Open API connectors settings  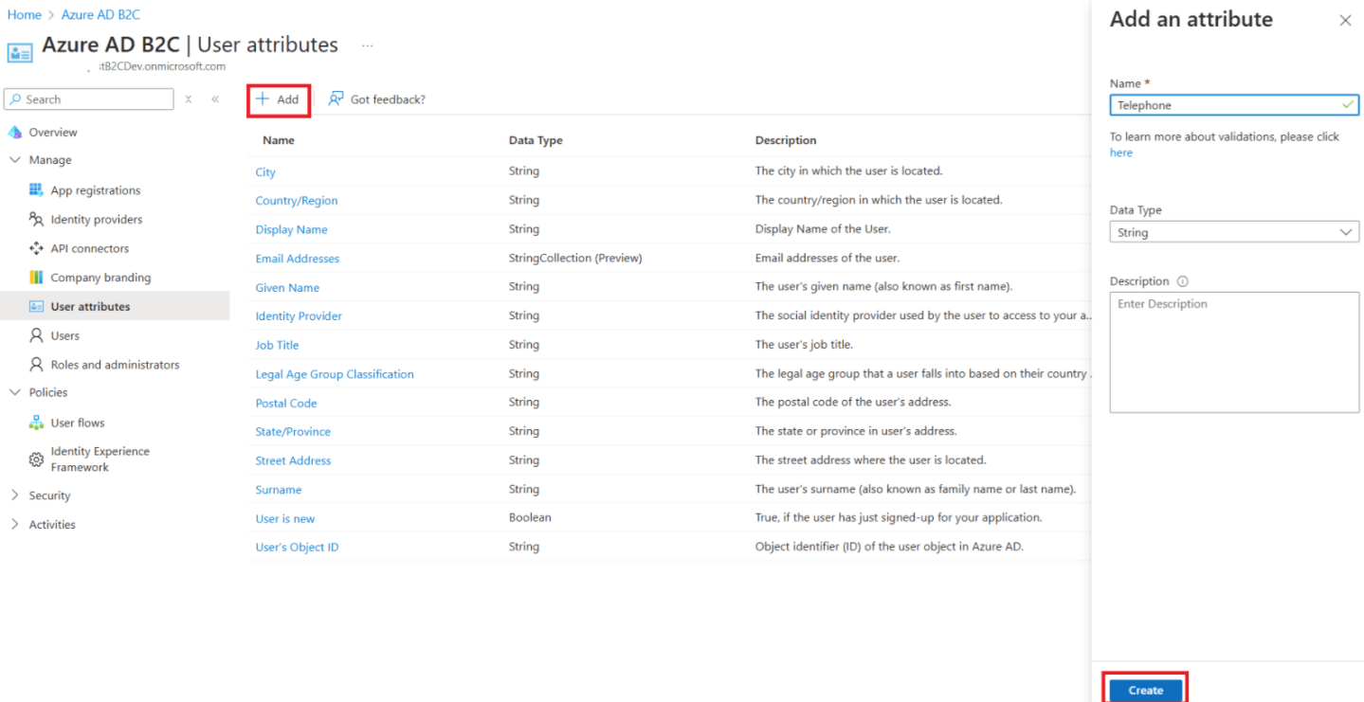[x=91, y=248]
